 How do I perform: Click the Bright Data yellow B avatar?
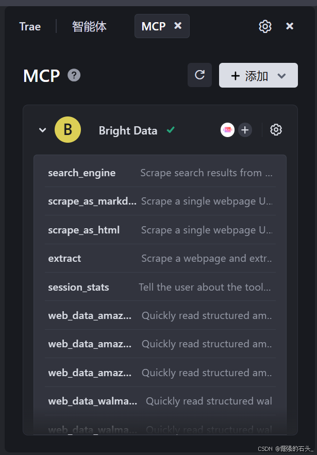tap(68, 130)
